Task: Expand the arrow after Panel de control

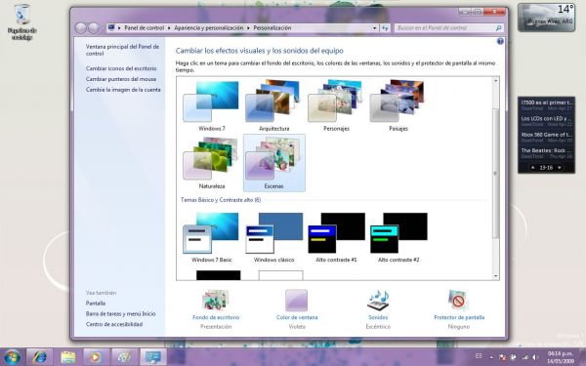Action: [169, 28]
